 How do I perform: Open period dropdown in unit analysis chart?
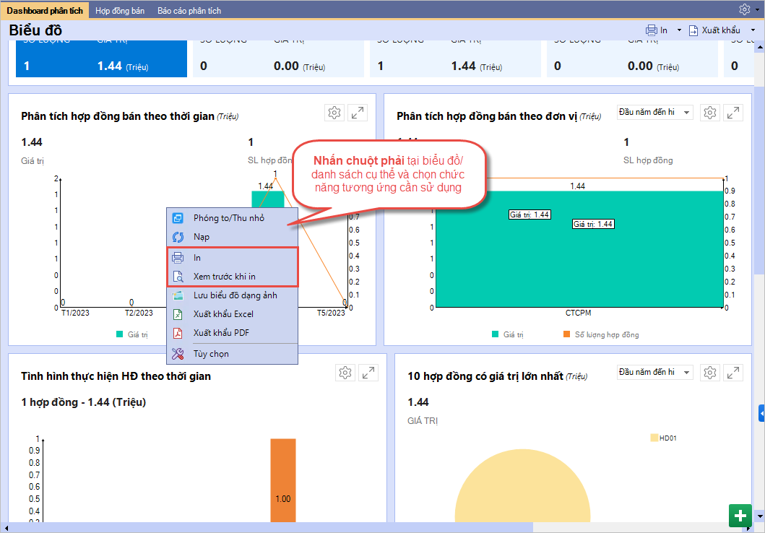tap(654, 113)
